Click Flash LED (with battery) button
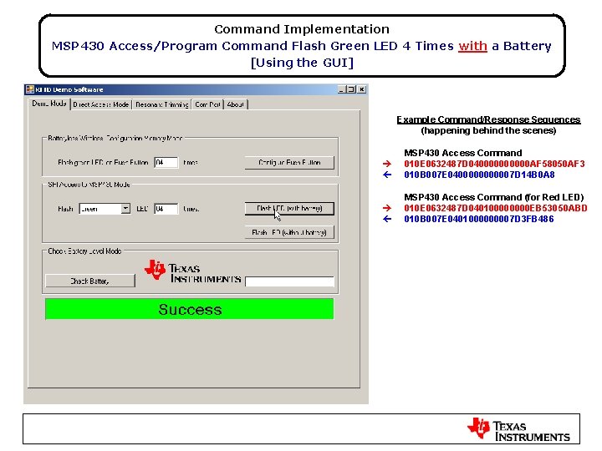This screenshot has height=451, width=602. [x=289, y=208]
